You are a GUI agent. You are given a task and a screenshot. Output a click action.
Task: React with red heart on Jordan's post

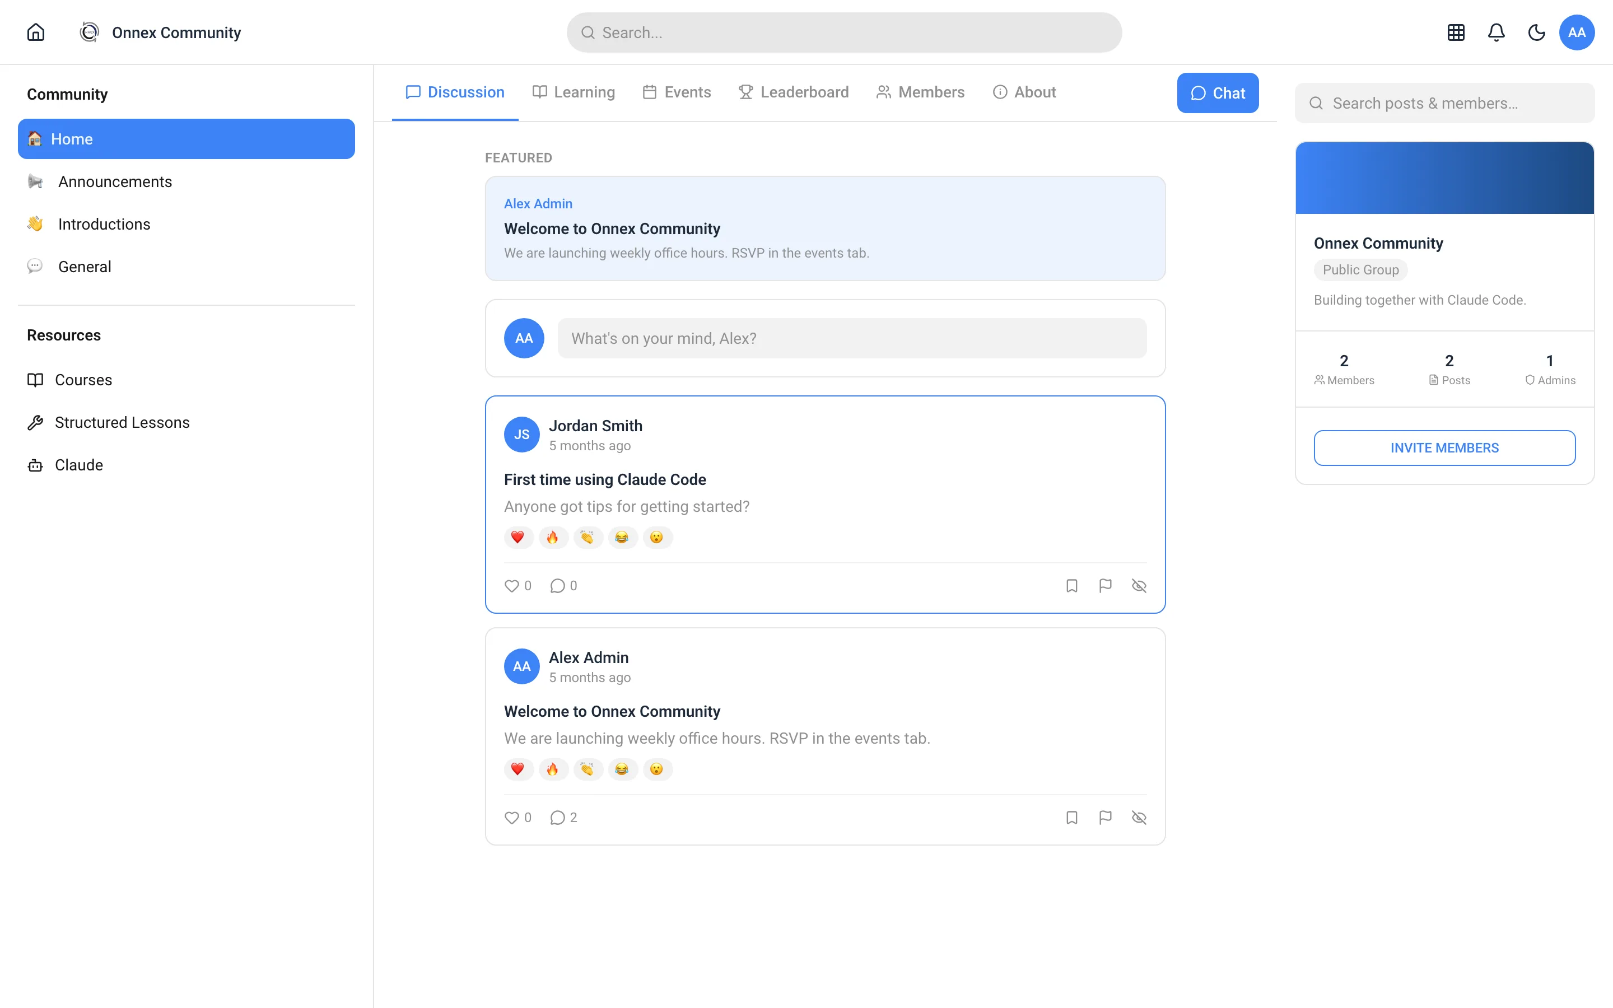(x=518, y=538)
